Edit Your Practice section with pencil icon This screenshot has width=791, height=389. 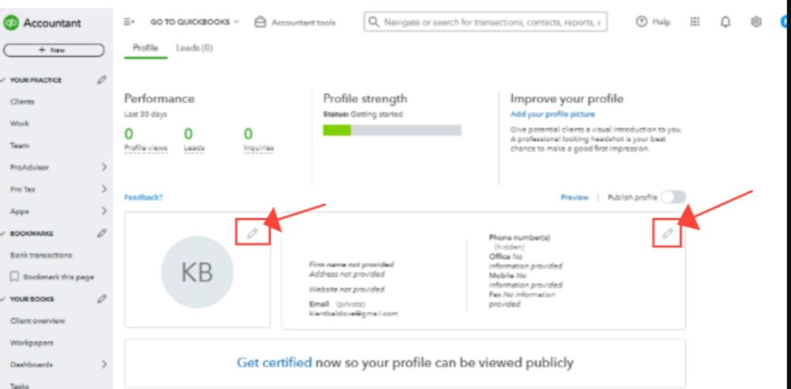click(102, 80)
